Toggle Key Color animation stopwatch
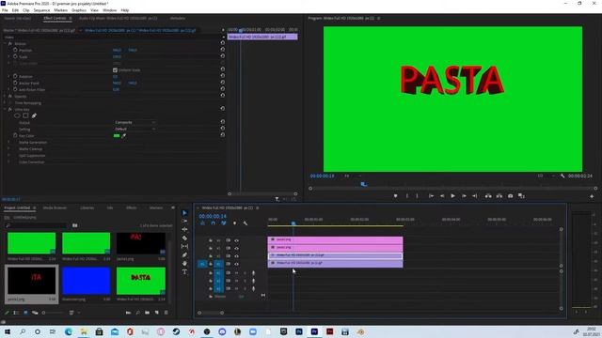 click(x=15, y=135)
